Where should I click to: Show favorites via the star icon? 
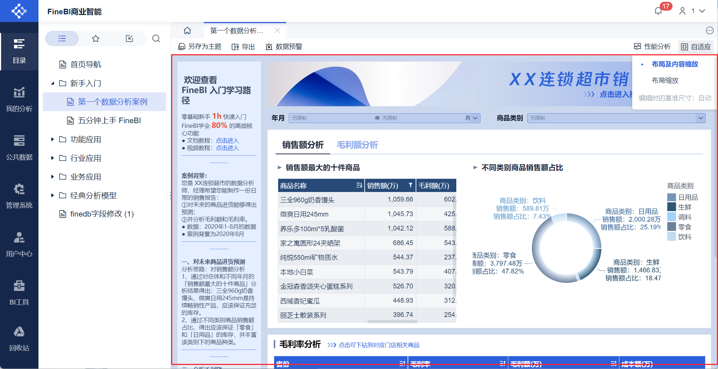pos(96,38)
